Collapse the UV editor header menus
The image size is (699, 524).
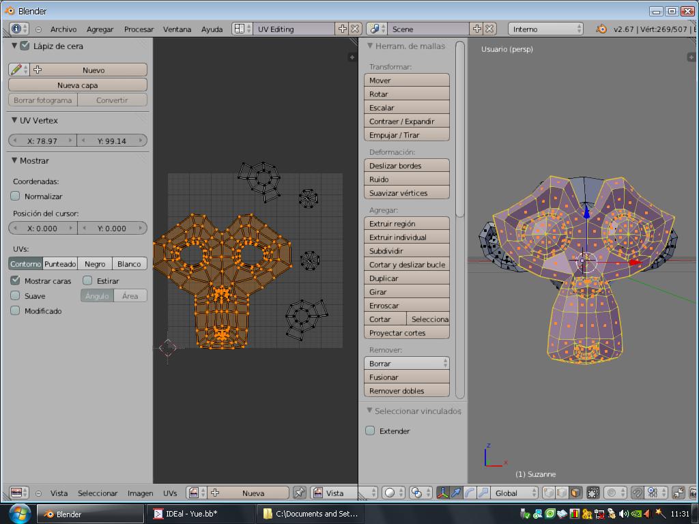click(x=38, y=493)
